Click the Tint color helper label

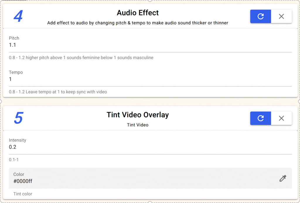[x=23, y=194]
